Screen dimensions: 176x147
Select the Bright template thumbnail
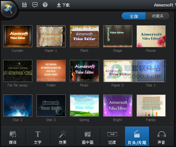click(118, 106)
